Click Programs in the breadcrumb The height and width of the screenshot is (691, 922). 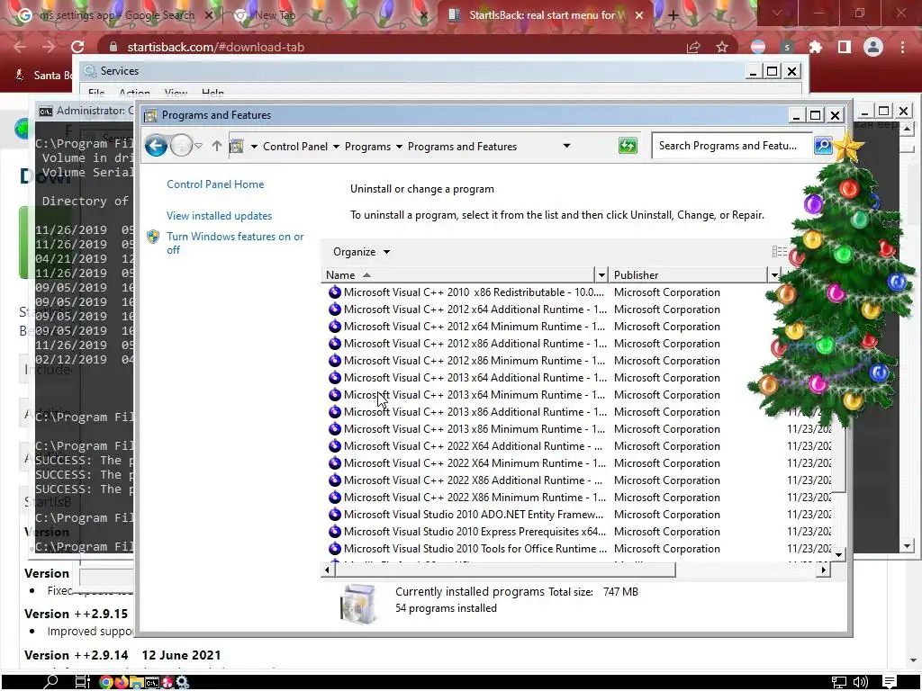[x=367, y=147]
